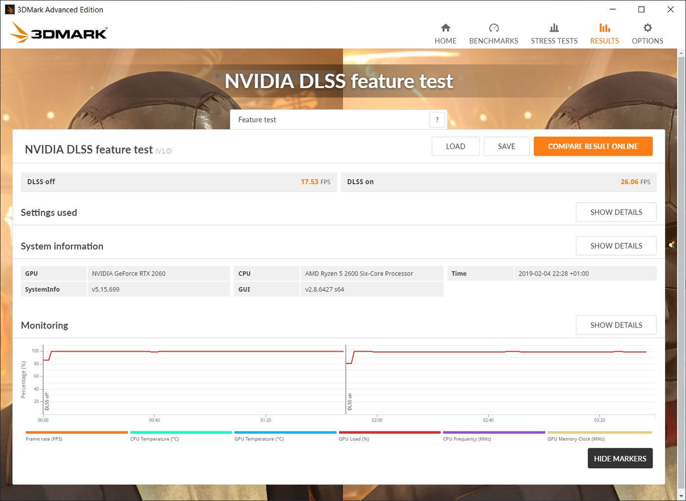Toggle the GPU Temperature legend

point(285,436)
